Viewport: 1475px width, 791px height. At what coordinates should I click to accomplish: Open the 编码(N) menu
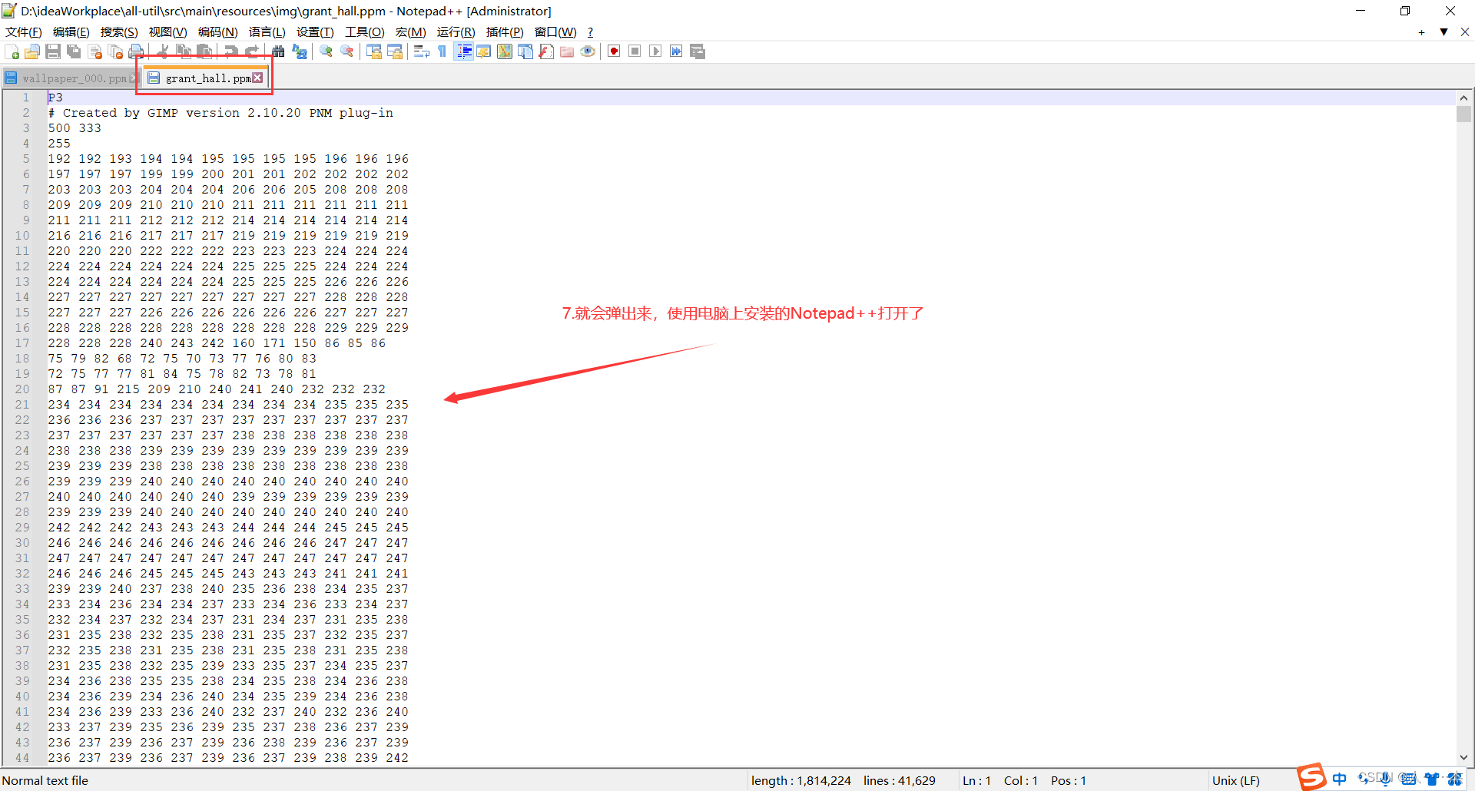218,31
